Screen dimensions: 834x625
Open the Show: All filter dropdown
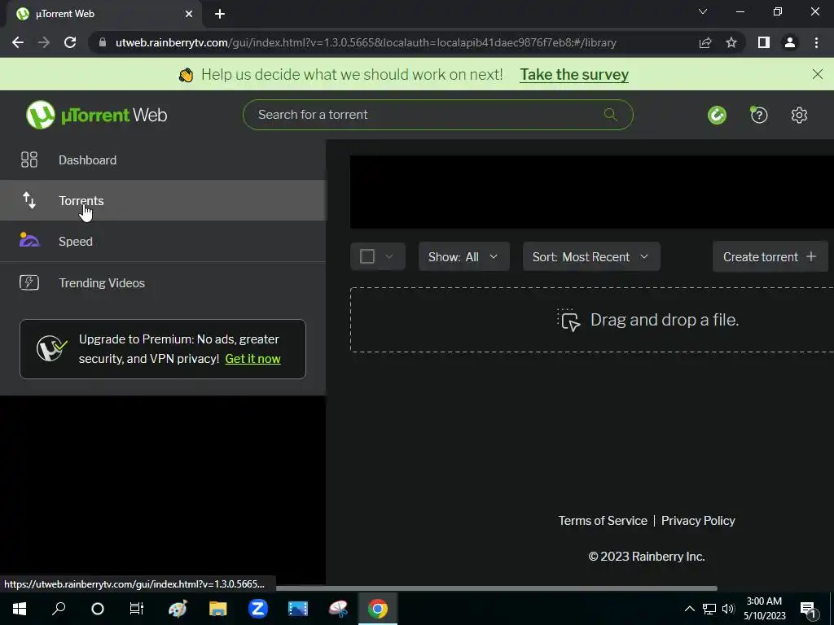pyautogui.click(x=463, y=256)
